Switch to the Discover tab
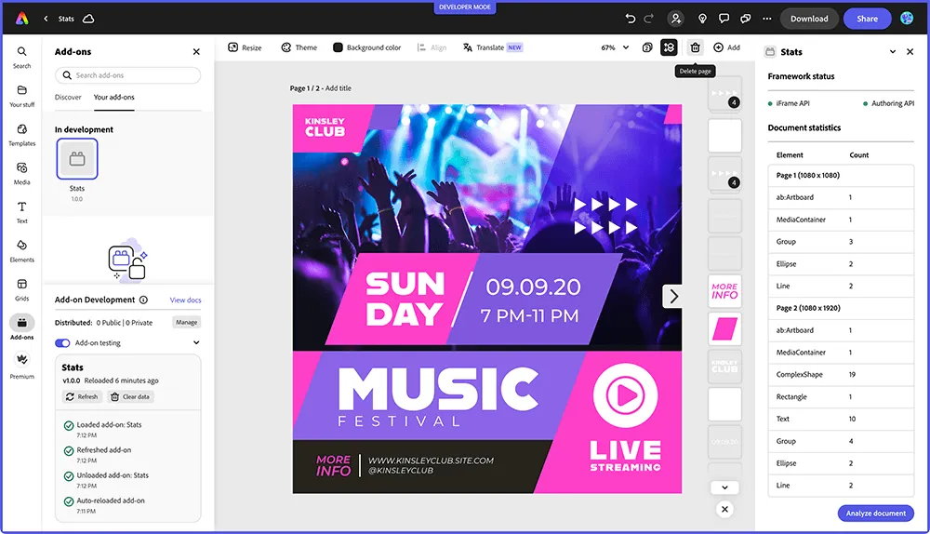The width and height of the screenshot is (930, 534). click(x=68, y=97)
